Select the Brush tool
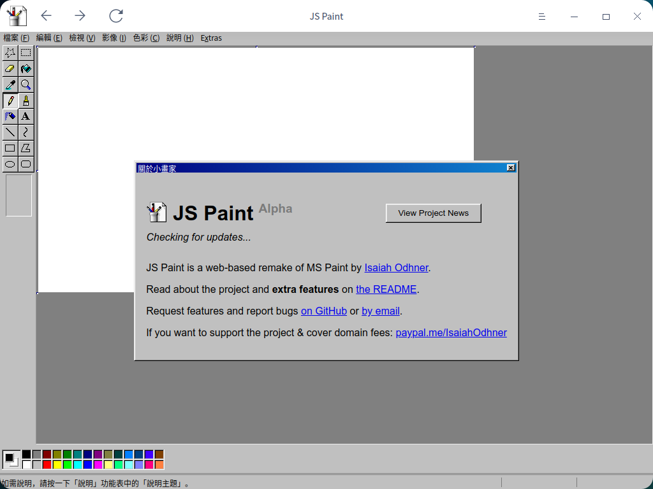This screenshot has width=653, height=489. pos(26,101)
